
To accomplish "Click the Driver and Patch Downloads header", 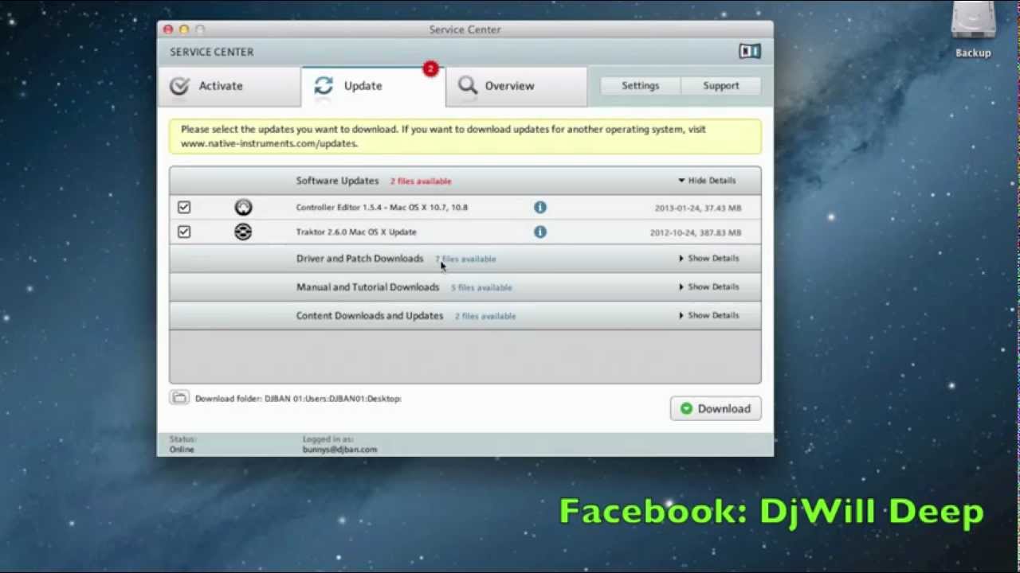I will [x=465, y=259].
